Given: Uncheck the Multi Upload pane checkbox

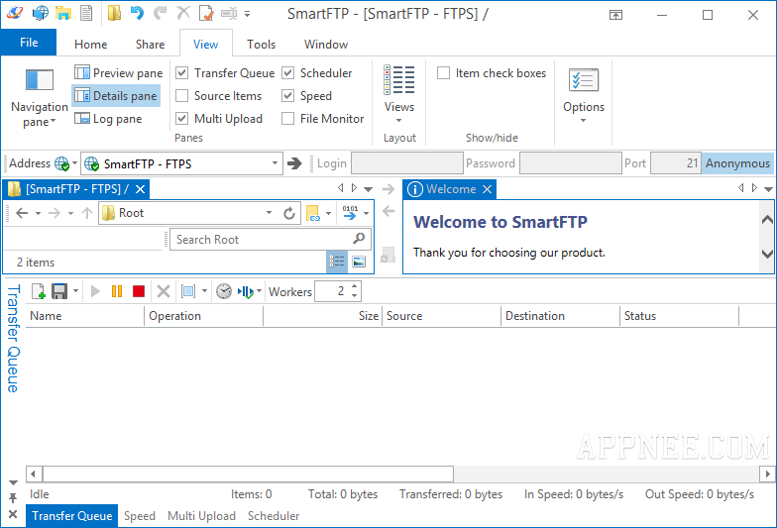Looking at the screenshot, I should [x=182, y=119].
